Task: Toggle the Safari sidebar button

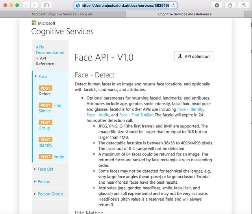Action: (46, 5)
